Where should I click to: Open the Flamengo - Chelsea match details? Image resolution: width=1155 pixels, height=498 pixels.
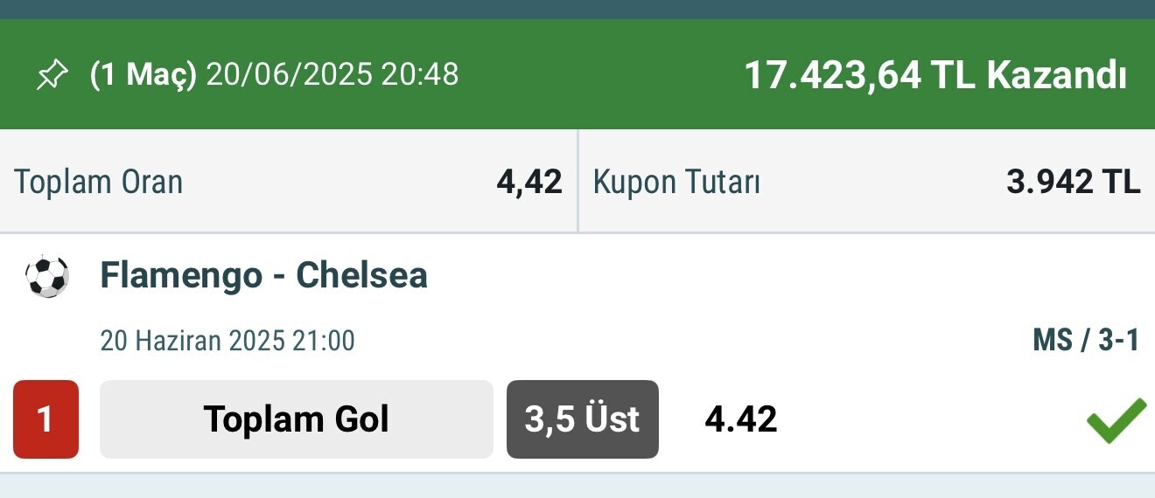(263, 275)
